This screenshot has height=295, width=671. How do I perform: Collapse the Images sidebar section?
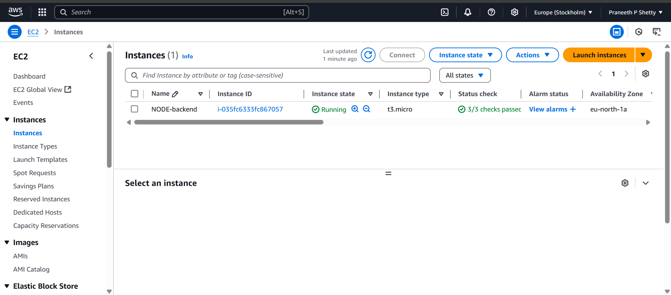(7, 242)
